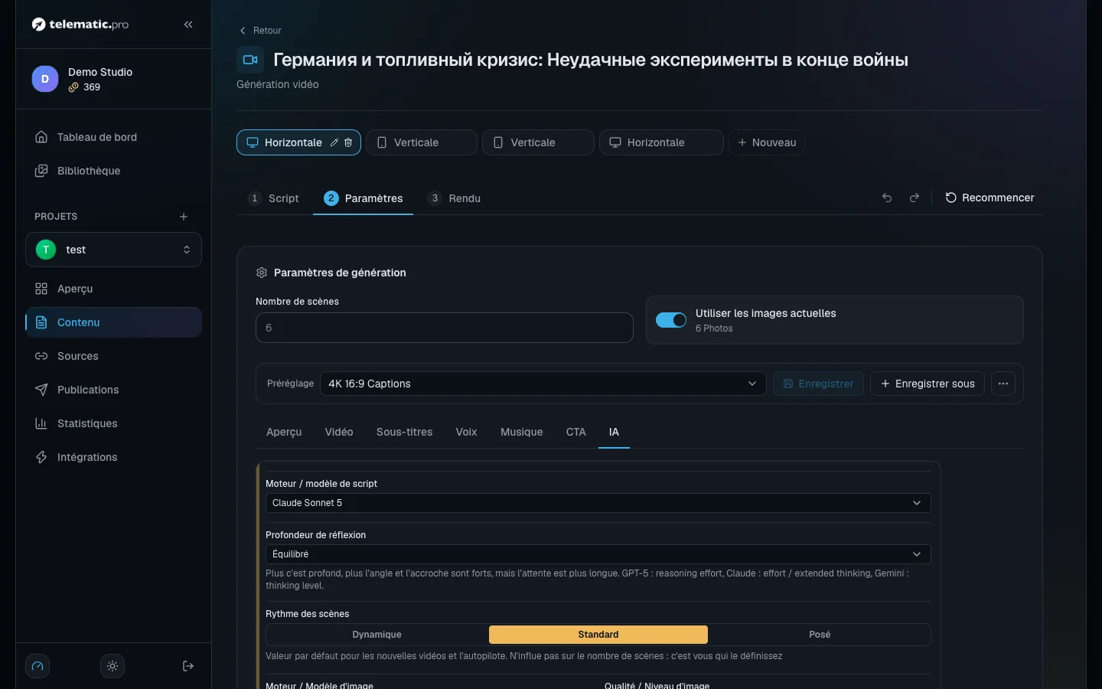Toggle theme with the sun icon
This screenshot has width=1102, height=689.
112,666
